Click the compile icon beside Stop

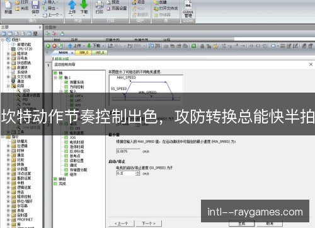pyautogui.click(x=60, y=46)
